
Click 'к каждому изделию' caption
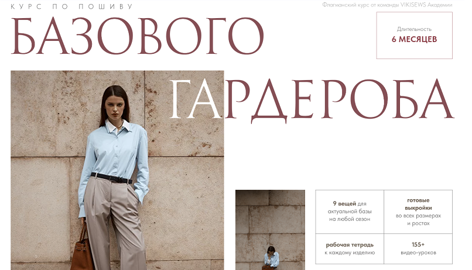point(350,252)
